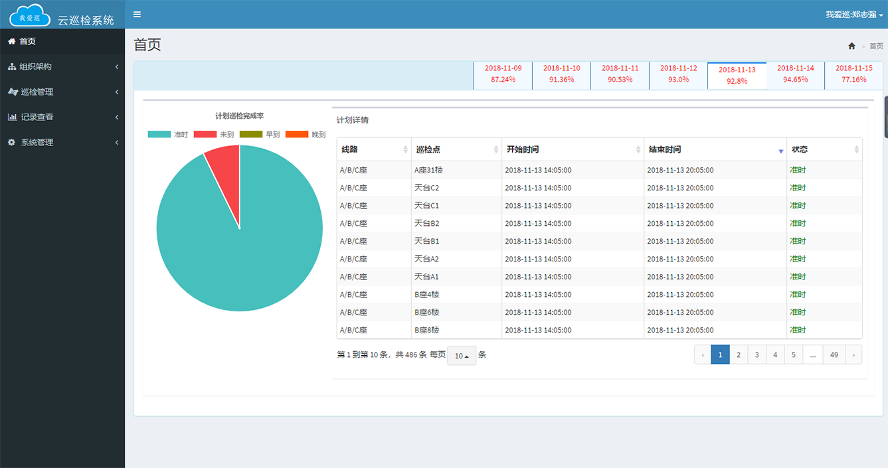Click the 我爱巡 cloud logo
The height and width of the screenshot is (468, 888).
pyautogui.click(x=30, y=14)
